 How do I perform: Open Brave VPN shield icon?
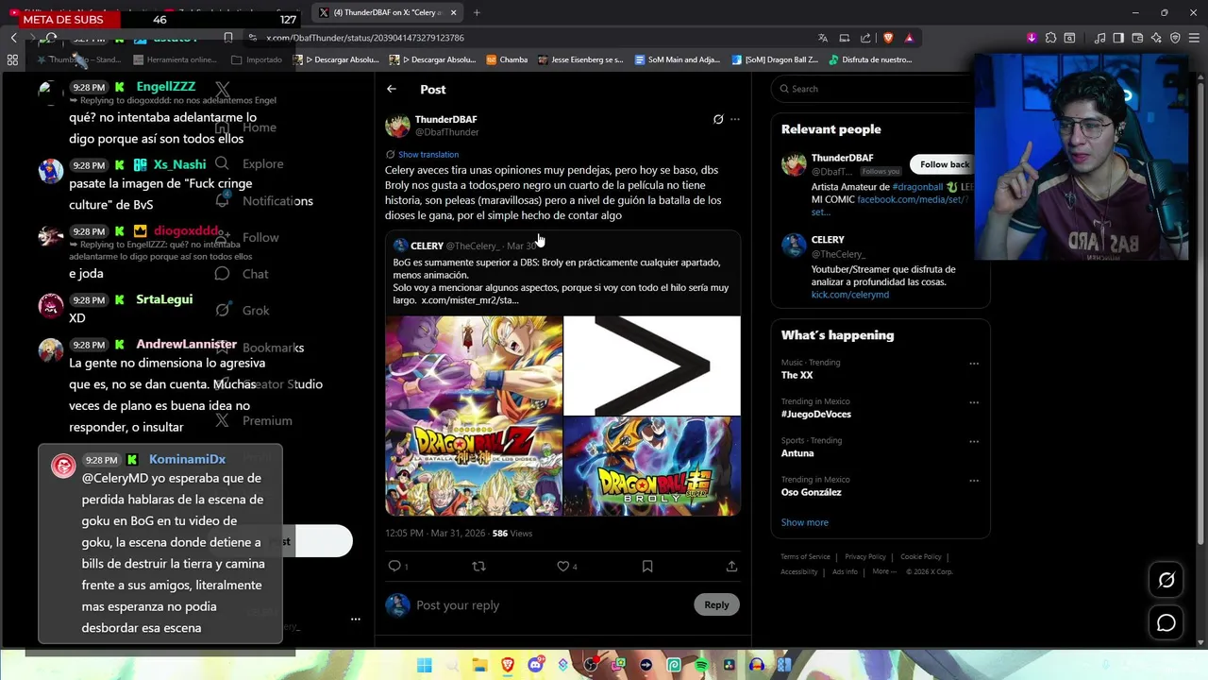click(1175, 38)
